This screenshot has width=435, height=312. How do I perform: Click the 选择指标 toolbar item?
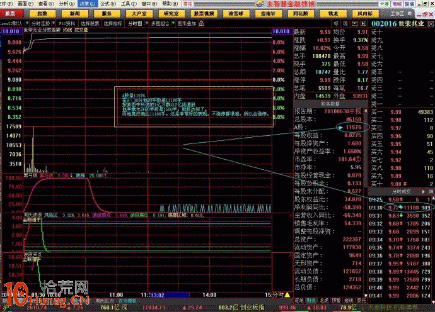113,23
